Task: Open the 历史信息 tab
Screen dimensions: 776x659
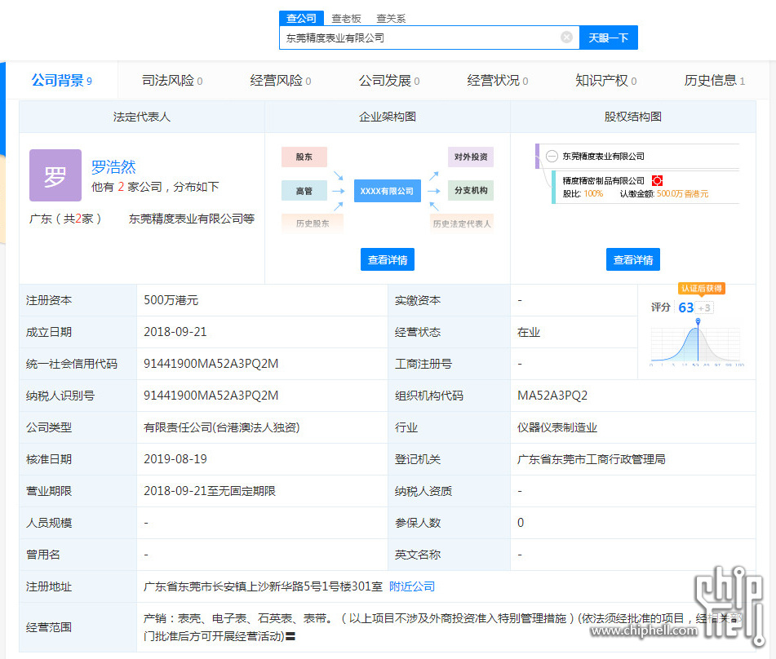Action: coord(714,80)
